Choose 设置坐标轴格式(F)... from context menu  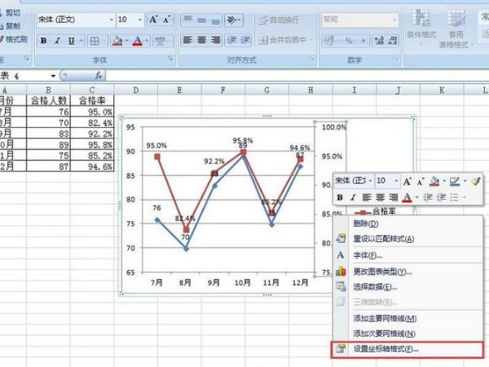(408, 349)
